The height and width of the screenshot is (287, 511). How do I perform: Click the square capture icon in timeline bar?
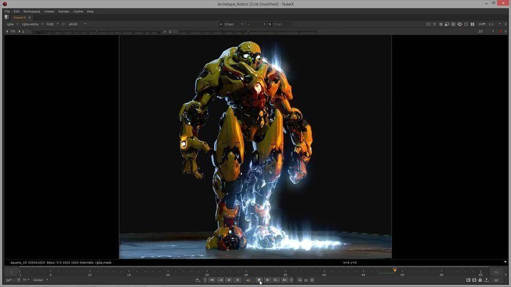point(474,280)
